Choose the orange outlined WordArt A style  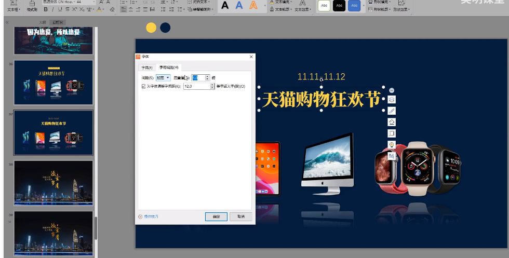[x=253, y=5]
